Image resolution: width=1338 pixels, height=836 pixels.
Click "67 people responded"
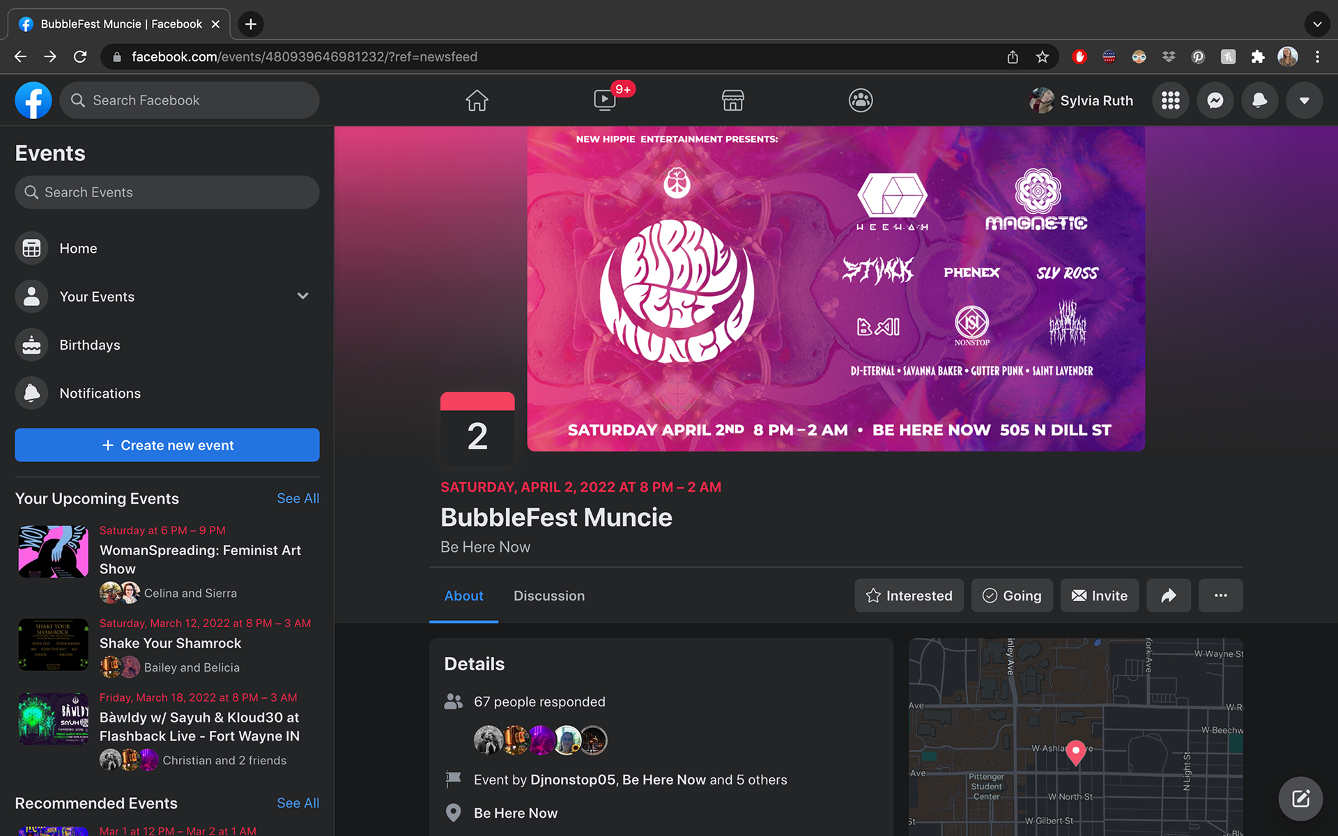(x=539, y=702)
